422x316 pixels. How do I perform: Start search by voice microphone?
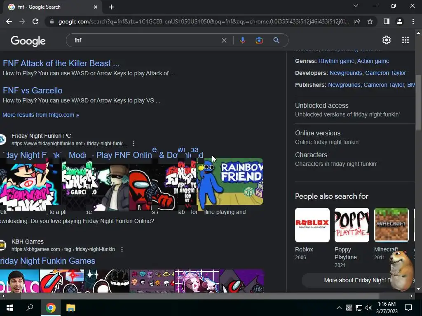point(242,40)
